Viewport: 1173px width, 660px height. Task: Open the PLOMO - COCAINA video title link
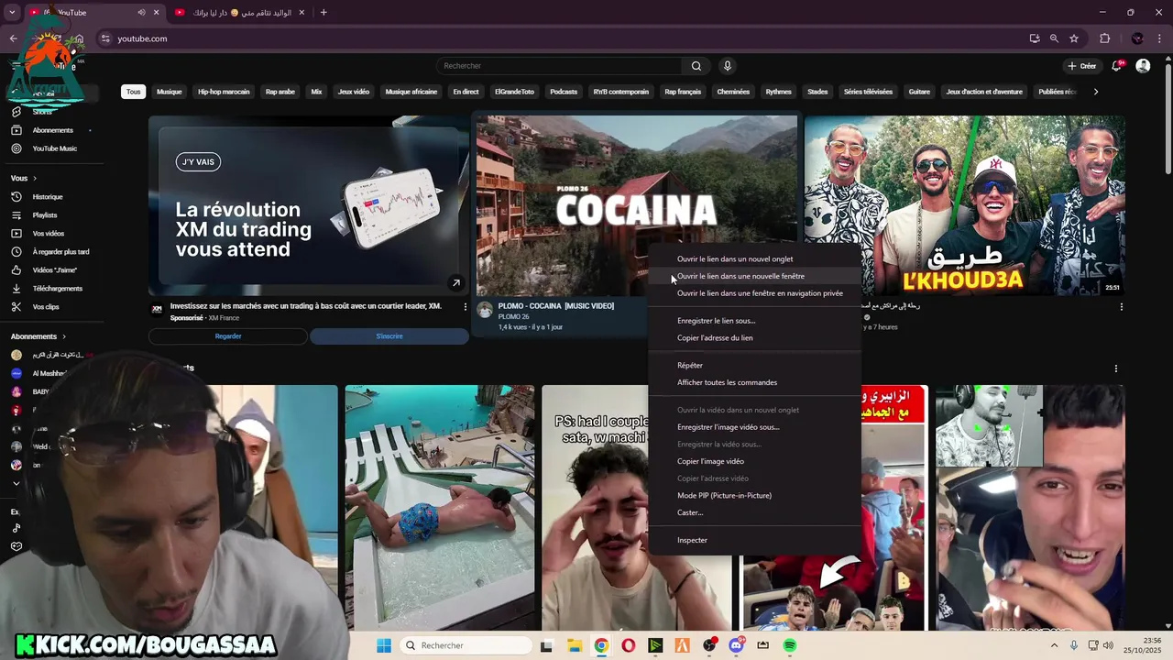click(556, 306)
